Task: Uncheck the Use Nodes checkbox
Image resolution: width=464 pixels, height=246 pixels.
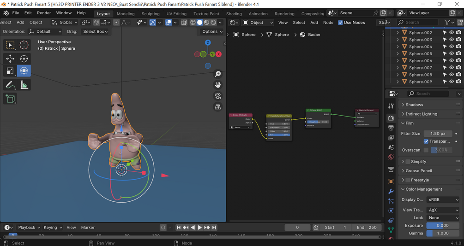Action: pos(340,23)
